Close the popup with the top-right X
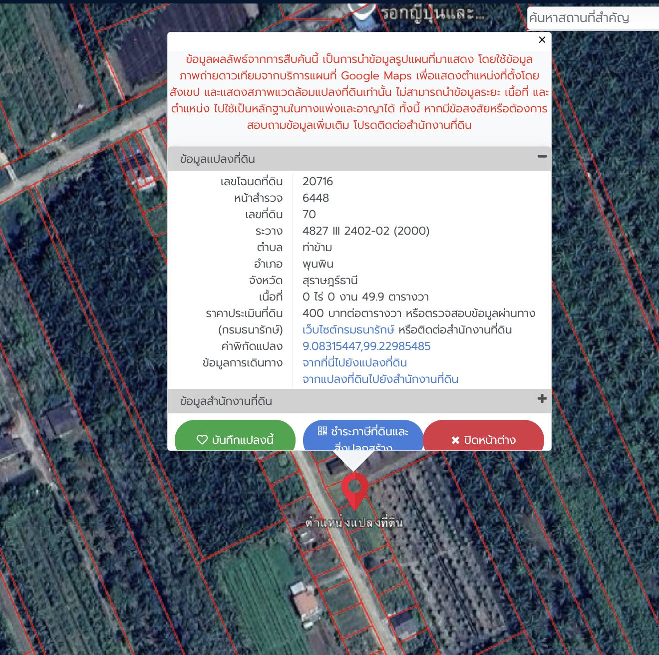 pos(542,40)
